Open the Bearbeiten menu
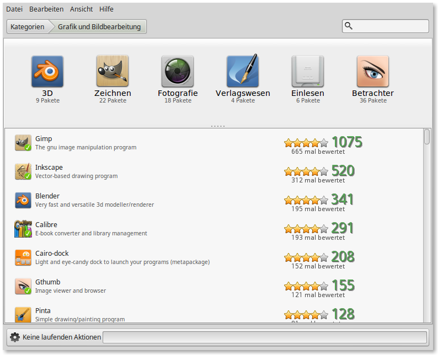Screen dimensions: 438x355 click(46, 9)
